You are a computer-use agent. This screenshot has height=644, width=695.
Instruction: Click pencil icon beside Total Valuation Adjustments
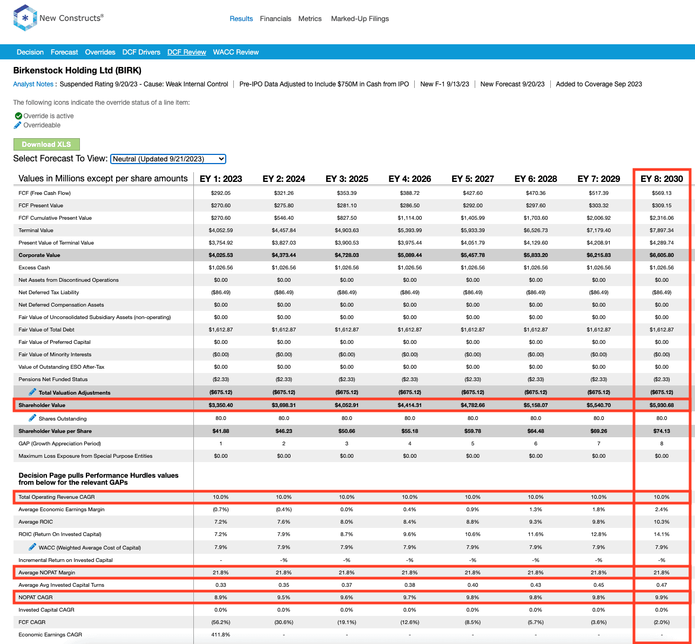pyautogui.click(x=33, y=392)
